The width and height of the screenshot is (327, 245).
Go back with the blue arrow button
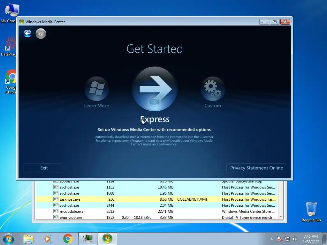click(x=27, y=33)
